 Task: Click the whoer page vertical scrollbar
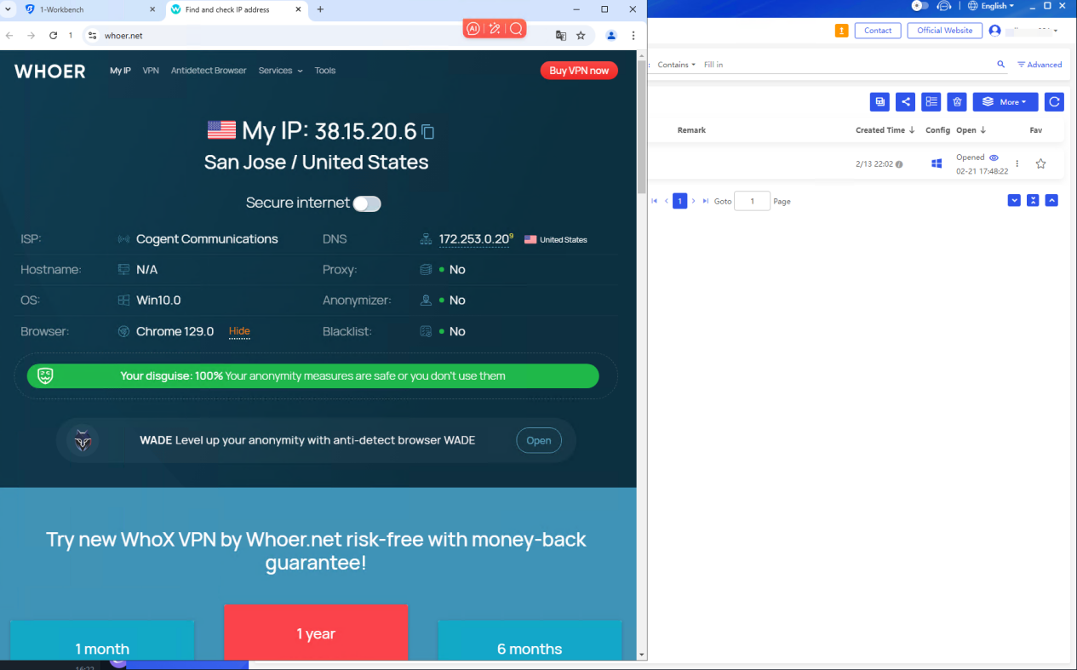point(642,128)
